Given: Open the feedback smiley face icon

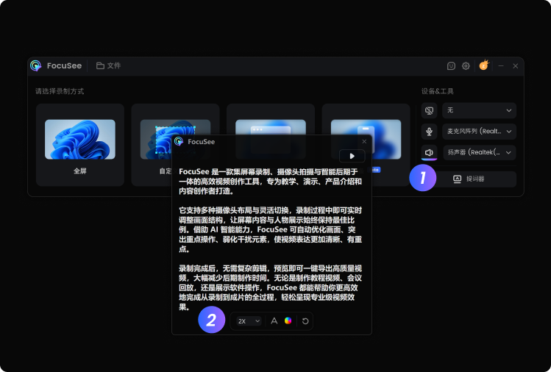Looking at the screenshot, I should coord(451,65).
